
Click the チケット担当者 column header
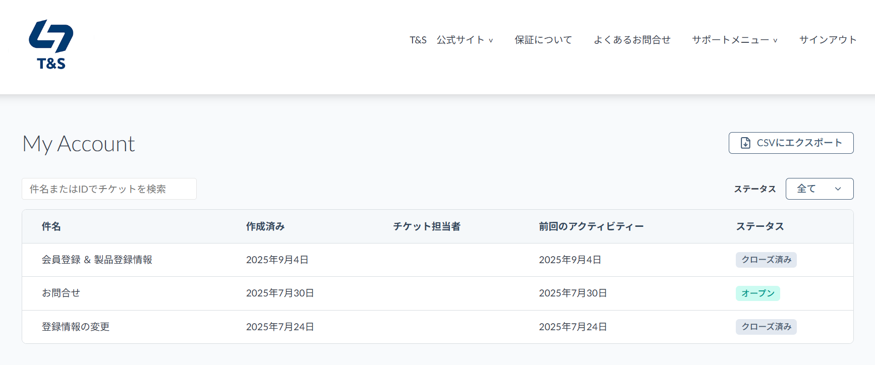click(x=427, y=227)
